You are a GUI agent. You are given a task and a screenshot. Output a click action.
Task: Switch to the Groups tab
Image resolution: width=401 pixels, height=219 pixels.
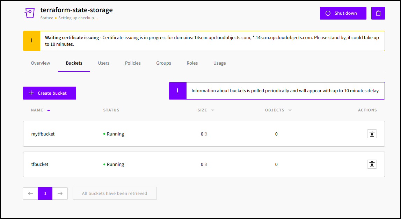click(163, 63)
